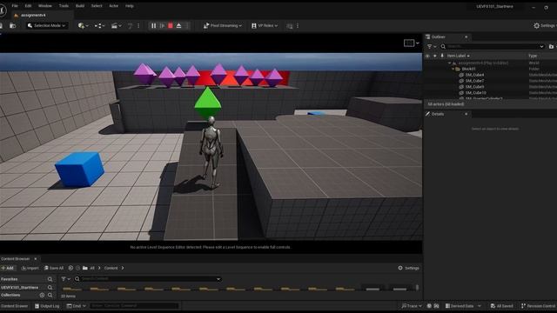This screenshot has height=313, width=557.
Task: Click the All folder breadcrumb
Action: [x=92, y=268]
